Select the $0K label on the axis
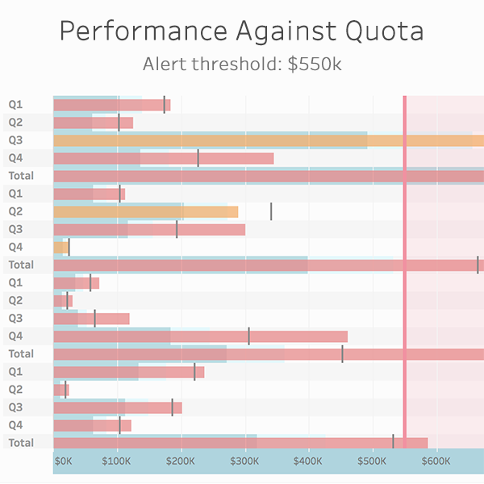This screenshot has height=484, width=484. (x=63, y=461)
